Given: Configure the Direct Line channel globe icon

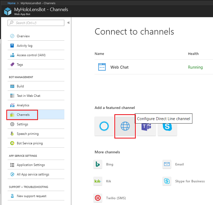Looking at the screenshot, I should coord(125,126).
